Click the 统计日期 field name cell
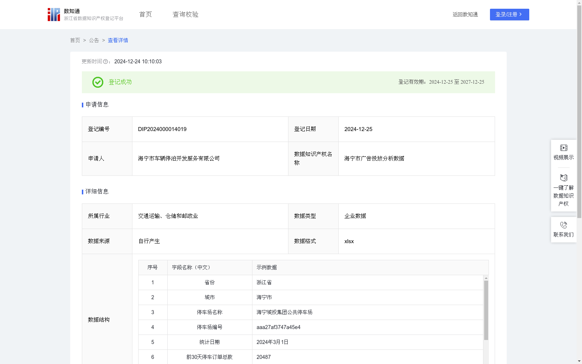The image size is (582, 364). [x=210, y=342]
